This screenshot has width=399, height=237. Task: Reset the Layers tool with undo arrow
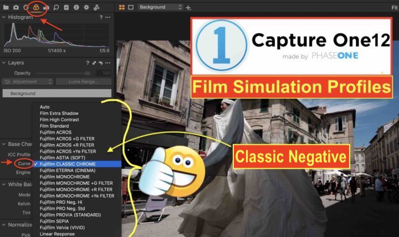pos(101,63)
